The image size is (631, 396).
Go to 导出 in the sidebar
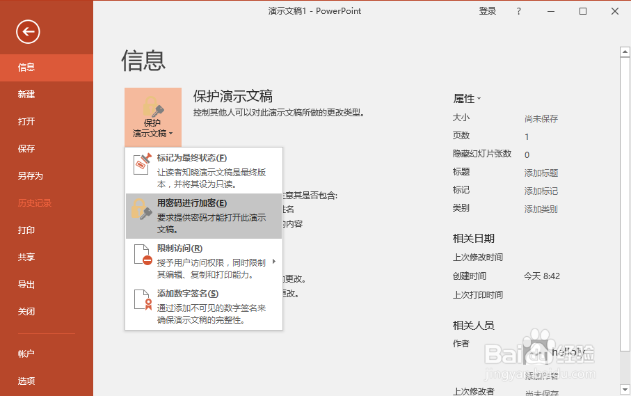pyautogui.click(x=47, y=285)
